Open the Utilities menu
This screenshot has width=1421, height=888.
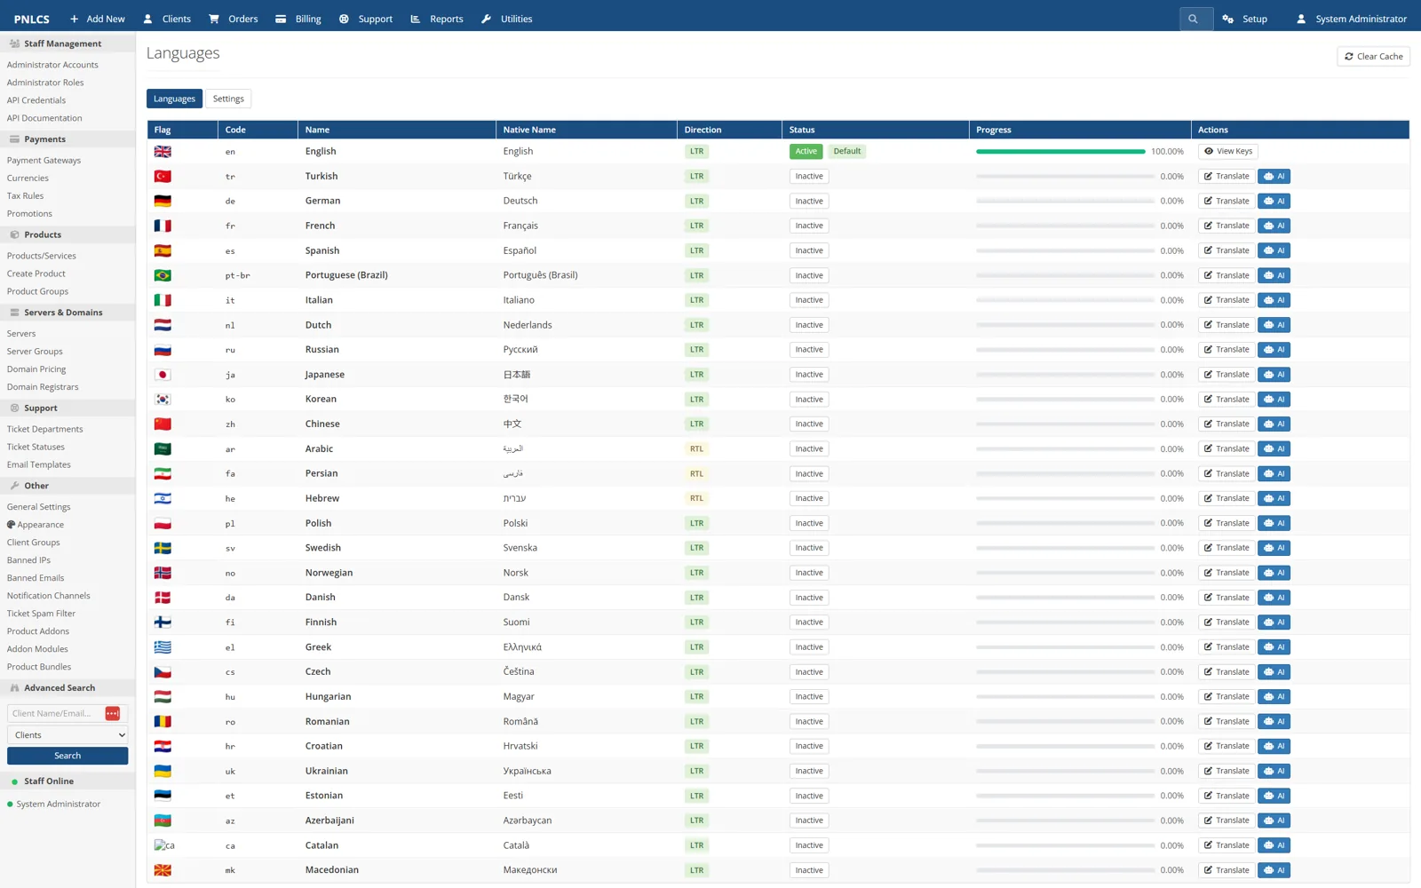click(x=506, y=19)
